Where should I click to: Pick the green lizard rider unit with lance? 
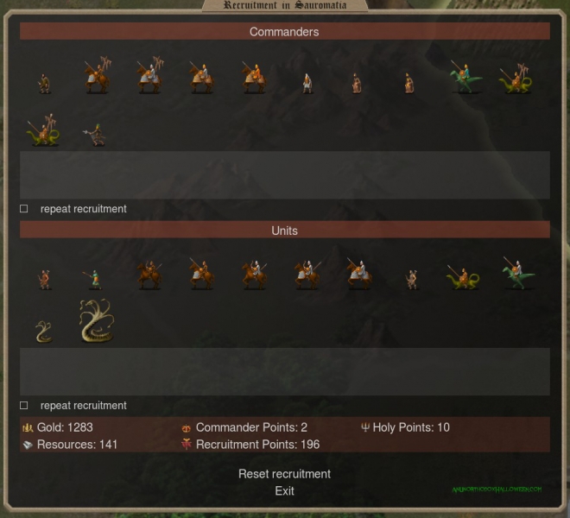point(518,273)
